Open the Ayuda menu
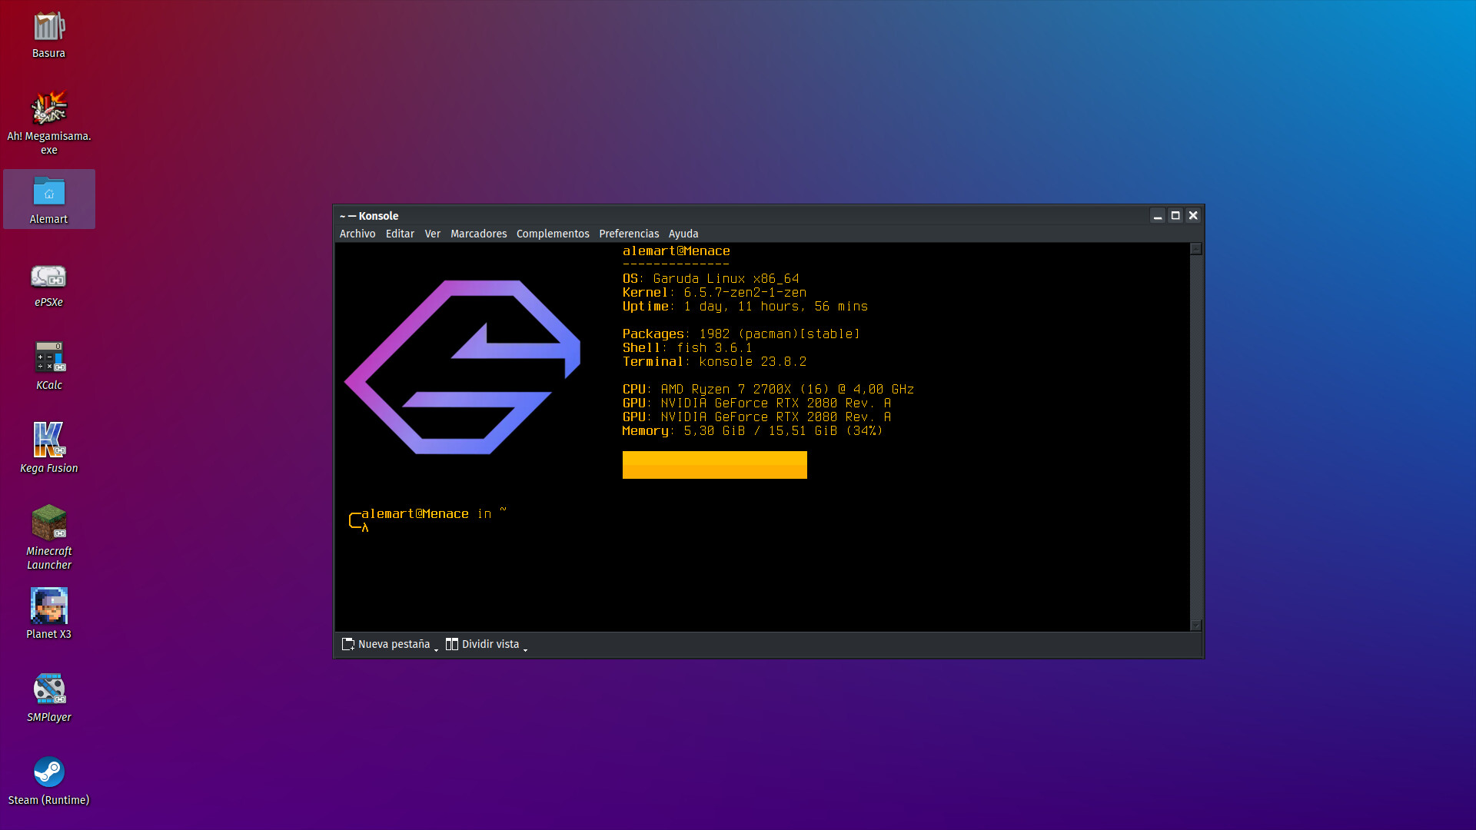This screenshot has width=1476, height=830. coord(683,234)
